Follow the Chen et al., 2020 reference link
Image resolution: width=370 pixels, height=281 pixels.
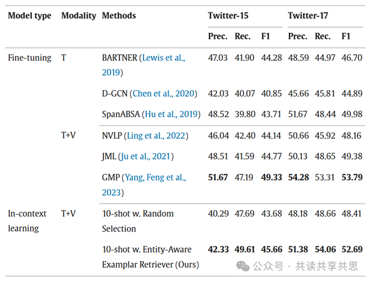tap(164, 93)
